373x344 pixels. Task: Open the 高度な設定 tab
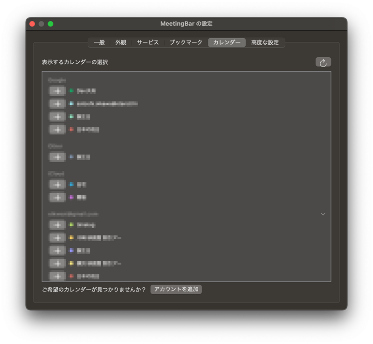click(265, 42)
